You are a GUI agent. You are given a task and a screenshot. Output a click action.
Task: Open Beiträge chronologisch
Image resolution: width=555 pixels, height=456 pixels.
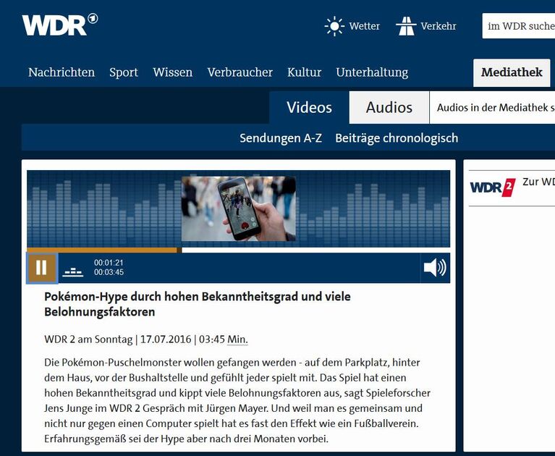tap(397, 138)
